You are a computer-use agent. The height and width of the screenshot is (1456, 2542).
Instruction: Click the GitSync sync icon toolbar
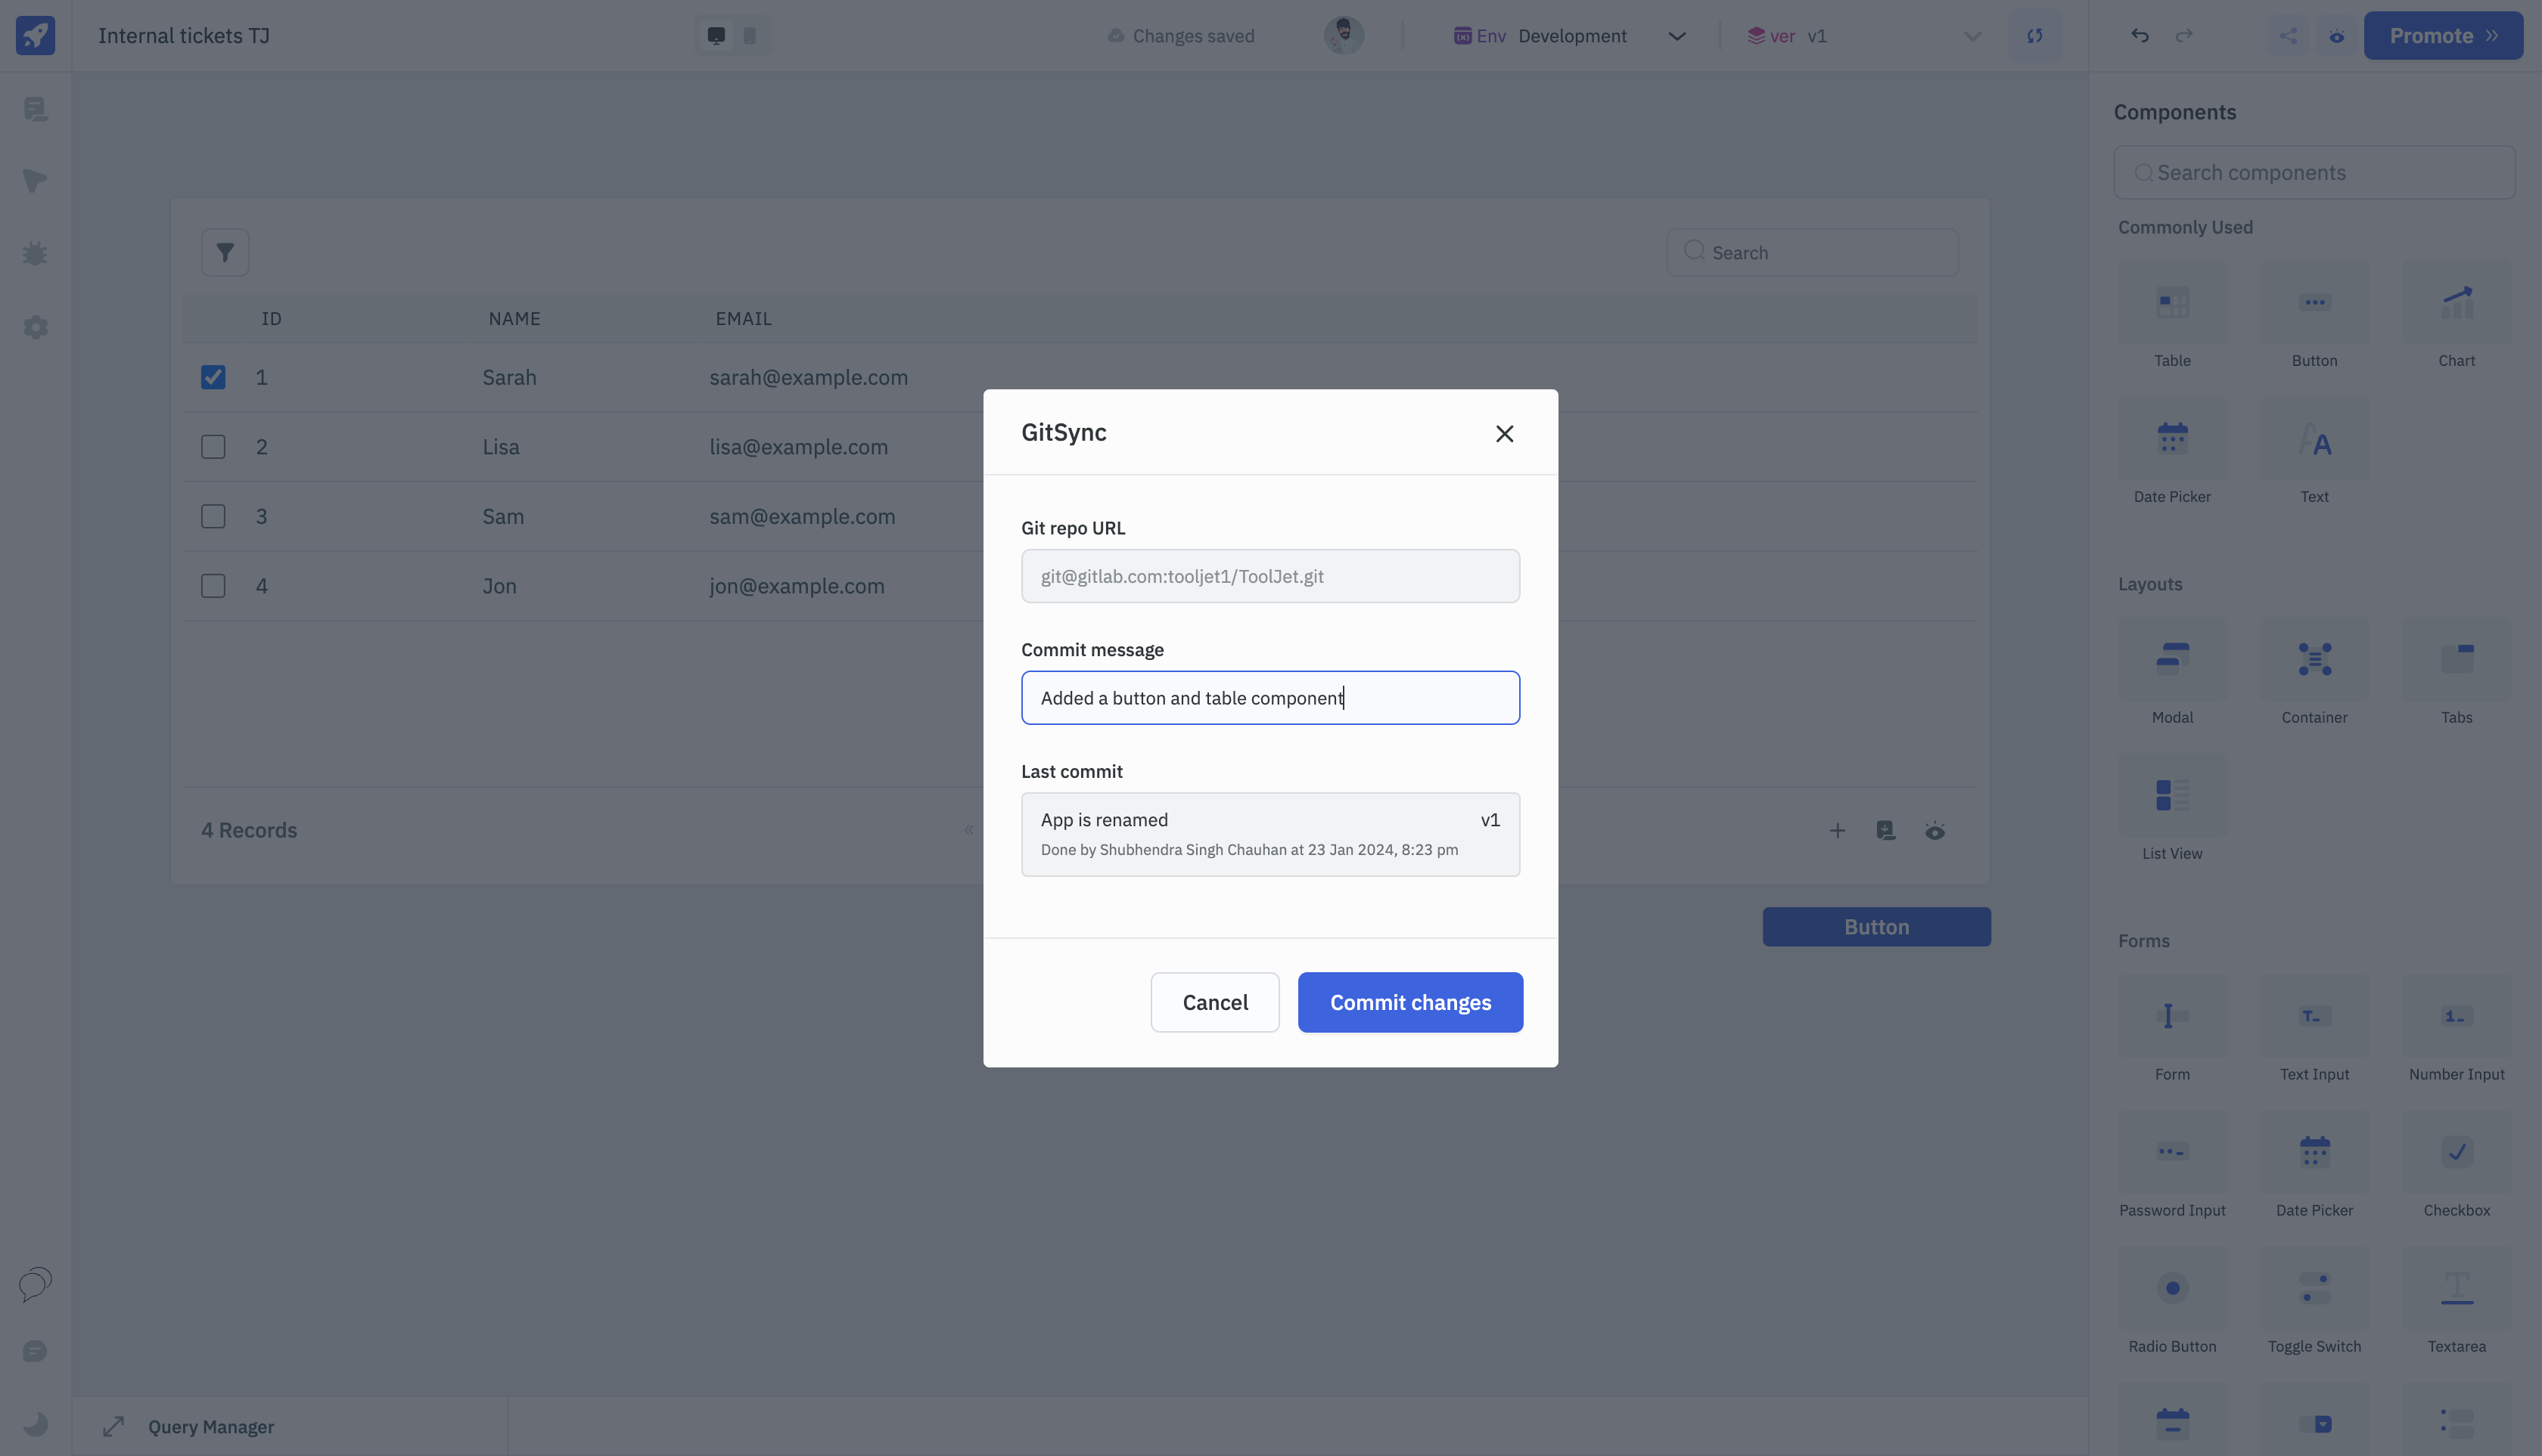(2032, 35)
